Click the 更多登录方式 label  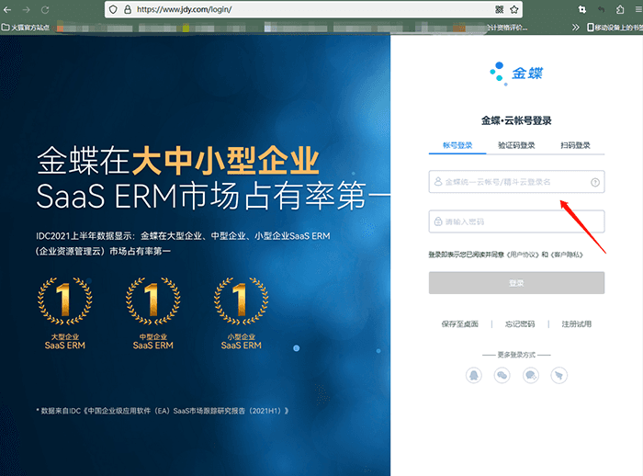point(516,355)
